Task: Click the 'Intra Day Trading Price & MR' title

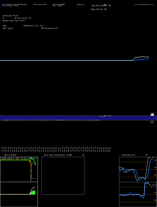Action: point(58,155)
